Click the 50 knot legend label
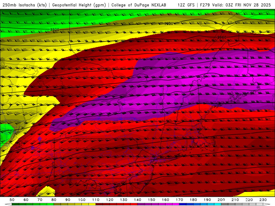 12,200
